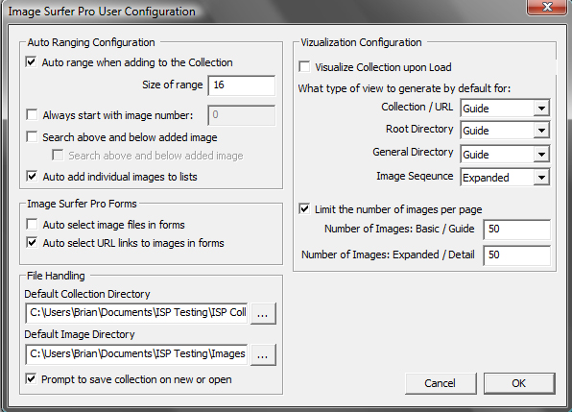
Task: Browse for Default Image Directory with ... button
Action: tap(263, 354)
